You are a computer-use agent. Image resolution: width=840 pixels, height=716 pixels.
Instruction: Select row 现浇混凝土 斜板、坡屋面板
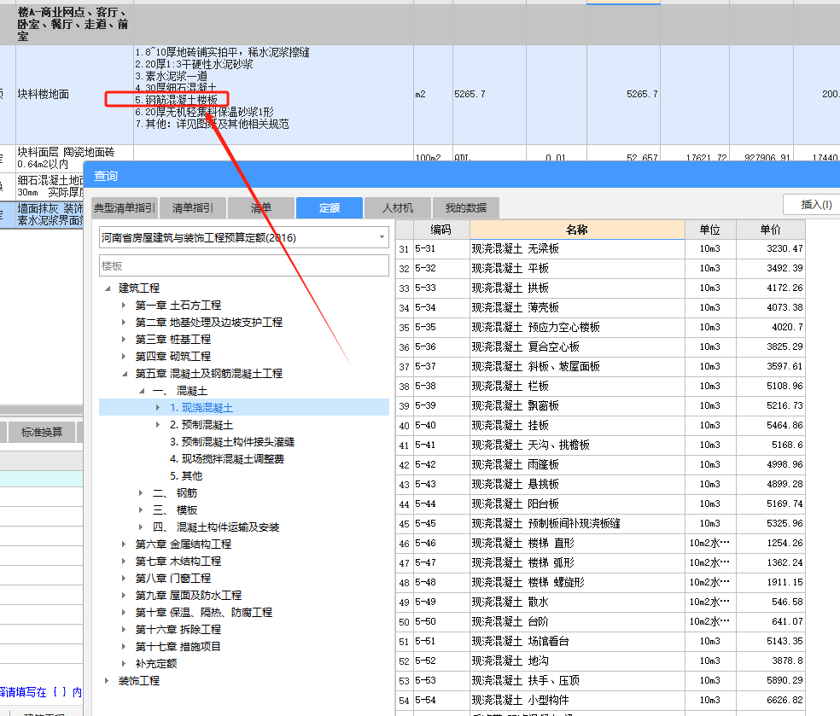coord(600,367)
